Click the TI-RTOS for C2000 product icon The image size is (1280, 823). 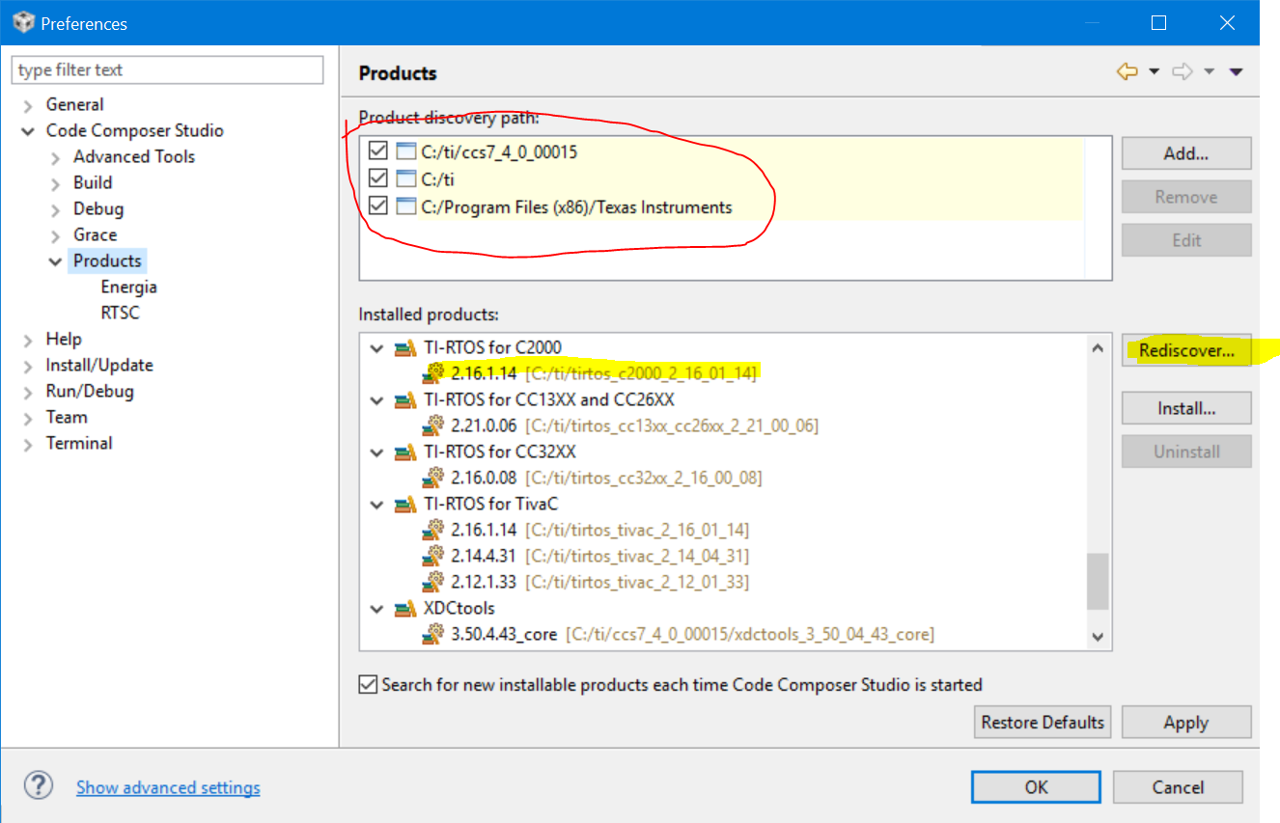tap(406, 347)
